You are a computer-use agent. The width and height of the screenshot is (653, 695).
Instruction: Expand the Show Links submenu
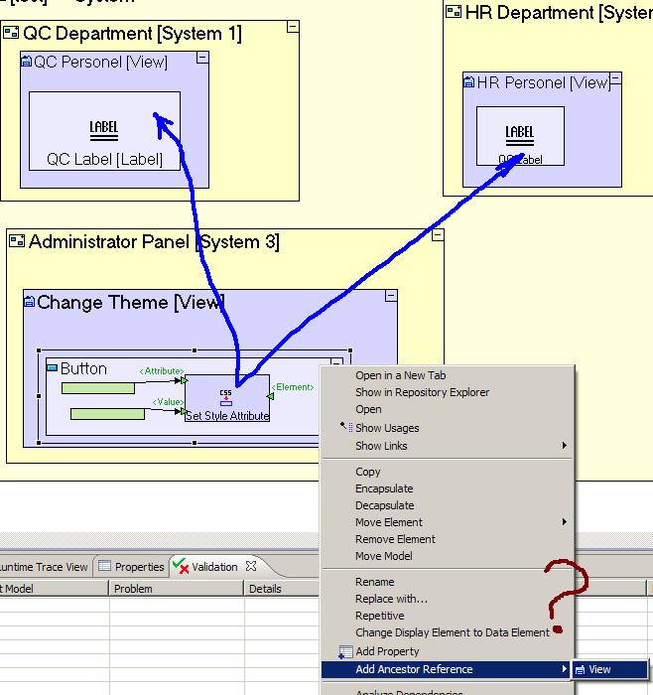click(x=565, y=446)
